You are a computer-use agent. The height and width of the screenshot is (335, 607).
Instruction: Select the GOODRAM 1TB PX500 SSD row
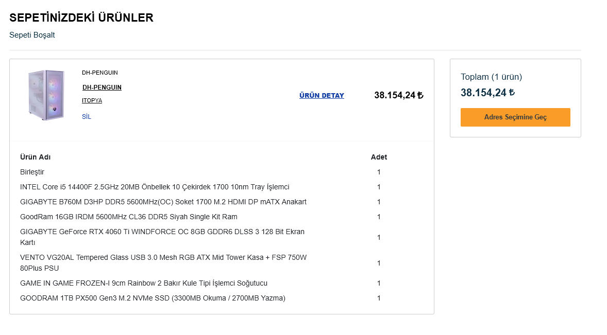[x=222, y=298]
